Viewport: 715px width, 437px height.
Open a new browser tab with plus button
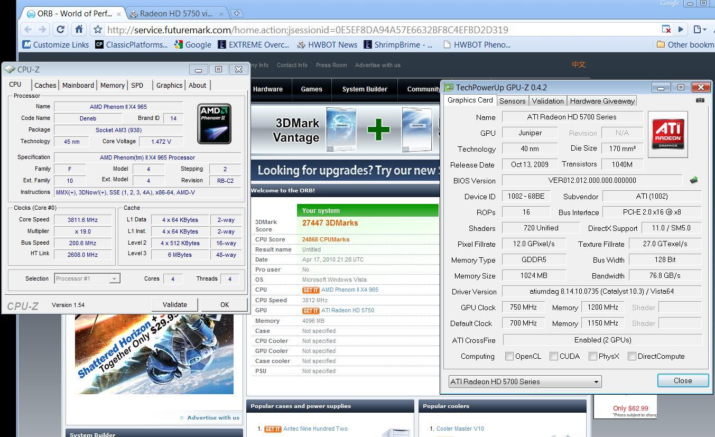(x=237, y=13)
